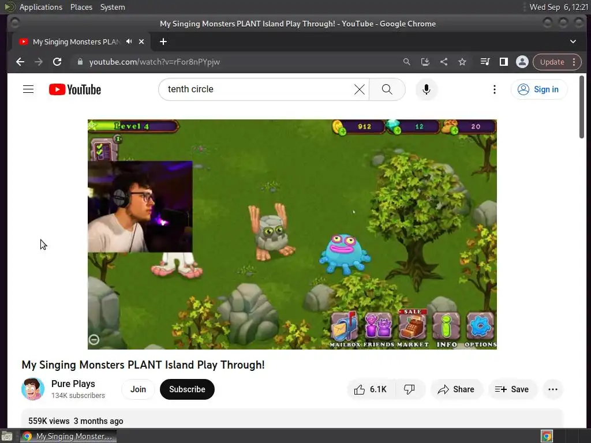Click the video title text
Screen dimensions: 591x443
pyautogui.click(x=143, y=365)
